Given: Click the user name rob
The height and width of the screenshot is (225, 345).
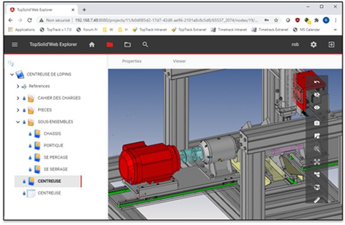Looking at the screenshot, I should [x=295, y=45].
